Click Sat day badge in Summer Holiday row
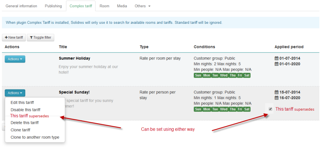325x147 pixels. (x=247, y=75)
